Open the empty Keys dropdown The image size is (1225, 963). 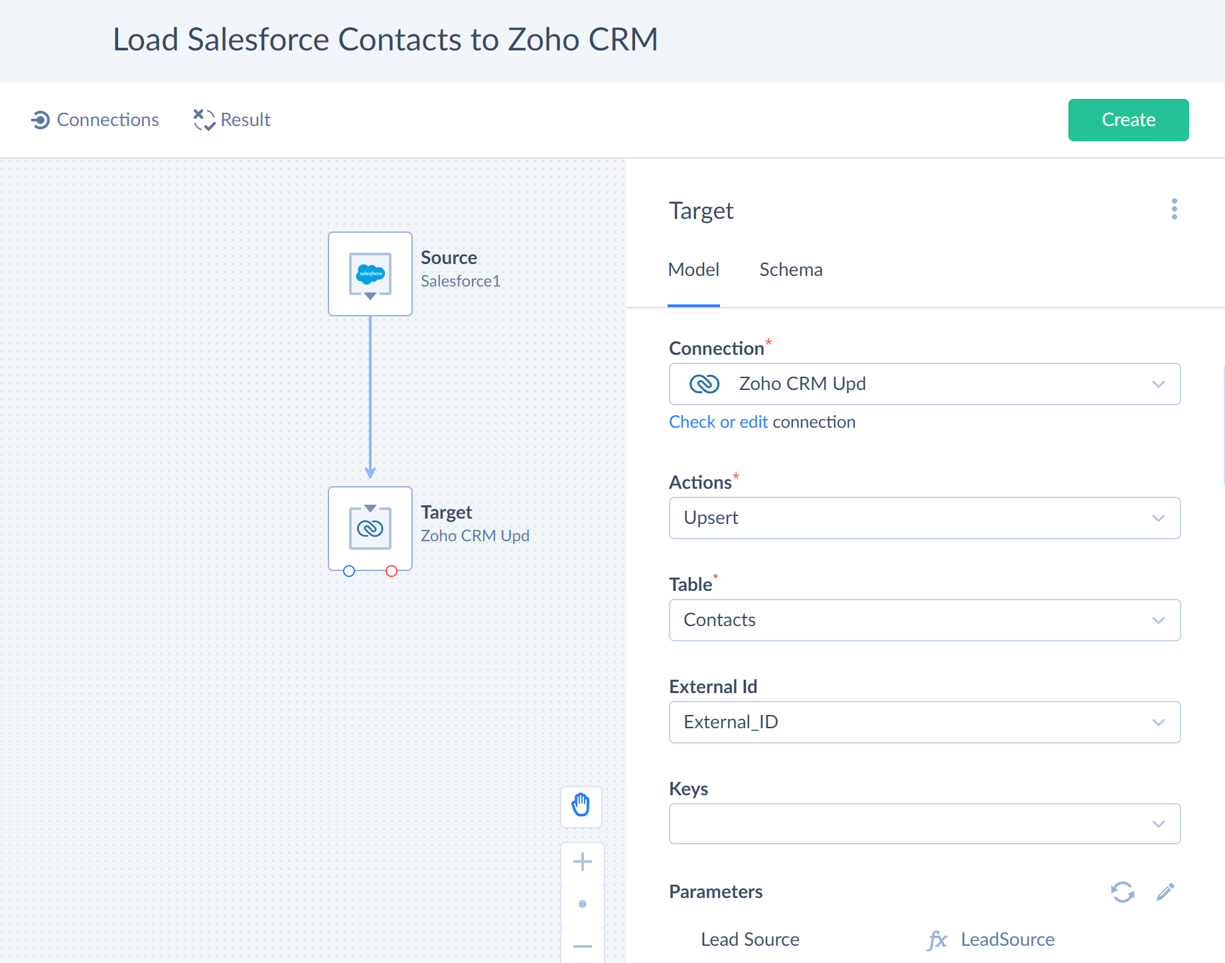tap(924, 824)
